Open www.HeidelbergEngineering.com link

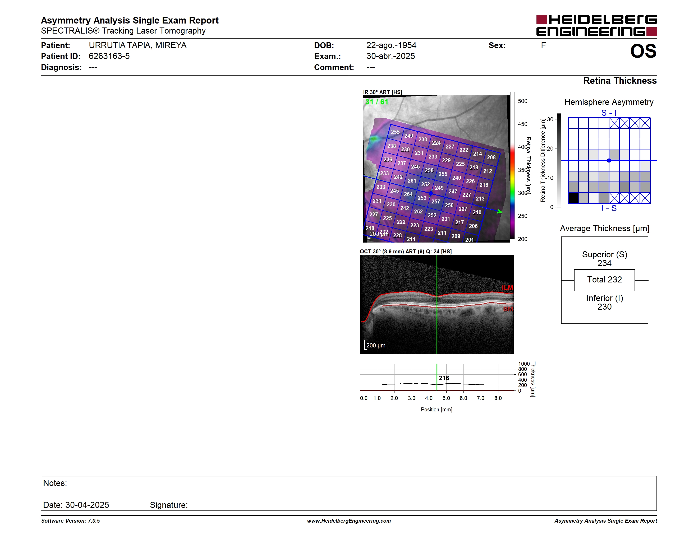[349, 521]
